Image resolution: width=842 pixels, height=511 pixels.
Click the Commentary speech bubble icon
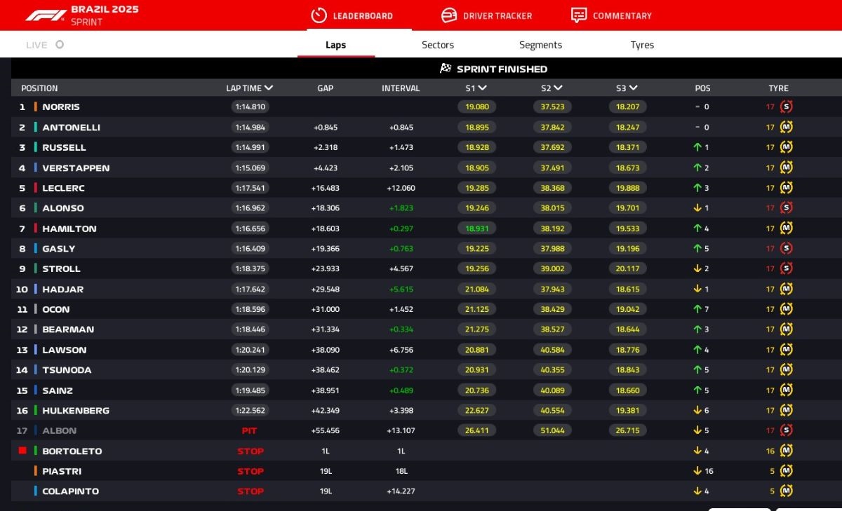click(x=579, y=15)
